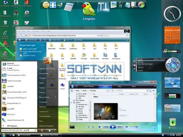183x137 pixels.
Task: Adjust the Media Player volume slider
Action: click(134, 127)
